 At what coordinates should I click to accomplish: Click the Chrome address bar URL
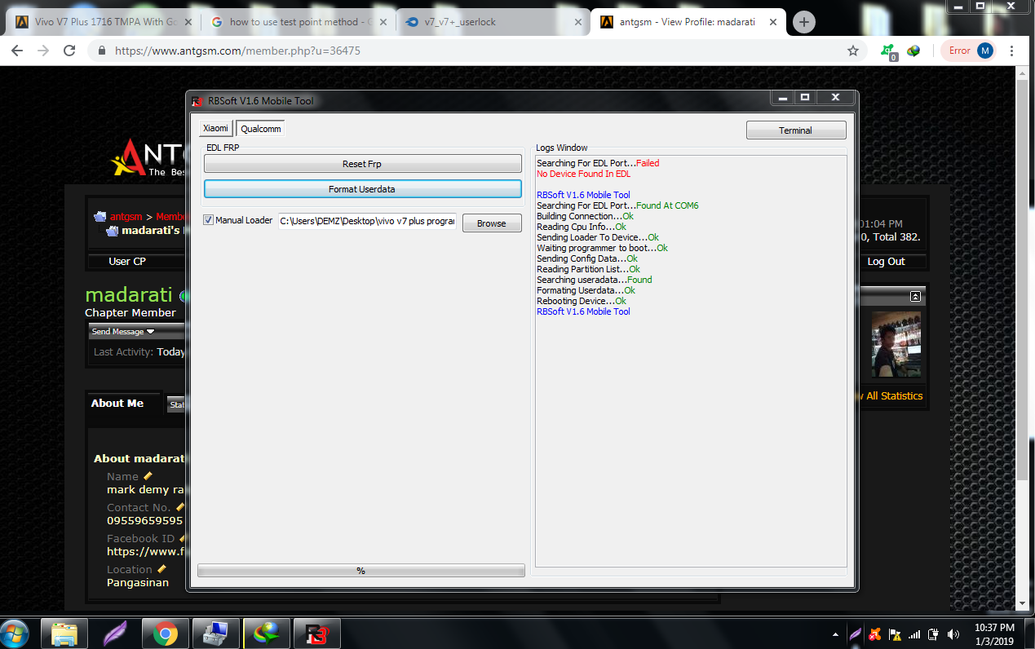pos(237,51)
